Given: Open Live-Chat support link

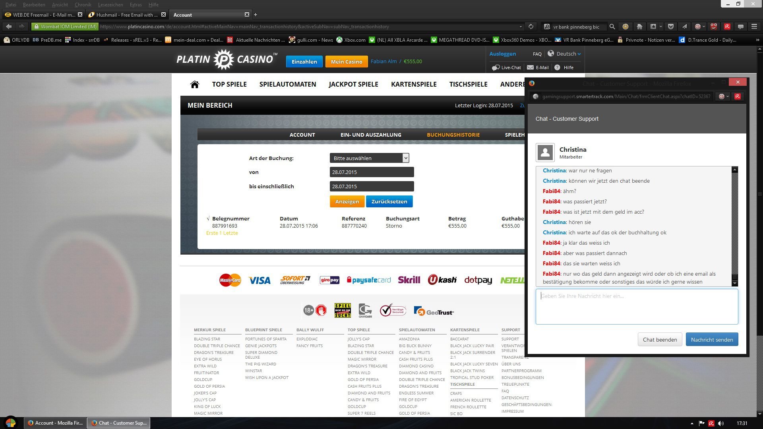Looking at the screenshot, I should pos(506,68).
